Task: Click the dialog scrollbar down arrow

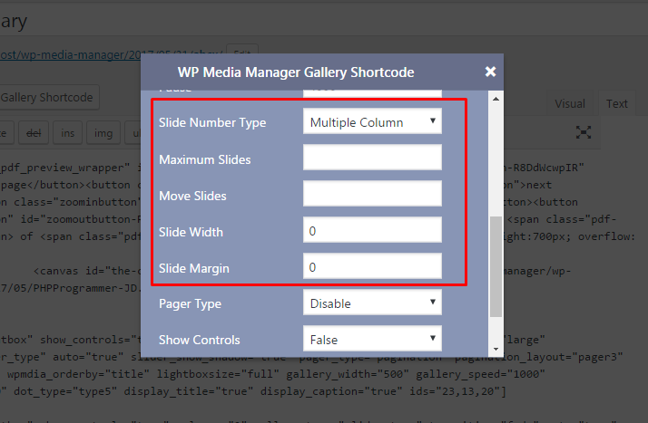Action: pyautogui.click(x=496, y=350)
